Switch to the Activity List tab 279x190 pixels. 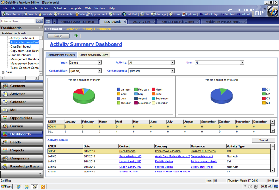pyautogui.click(x=142, y=22)
